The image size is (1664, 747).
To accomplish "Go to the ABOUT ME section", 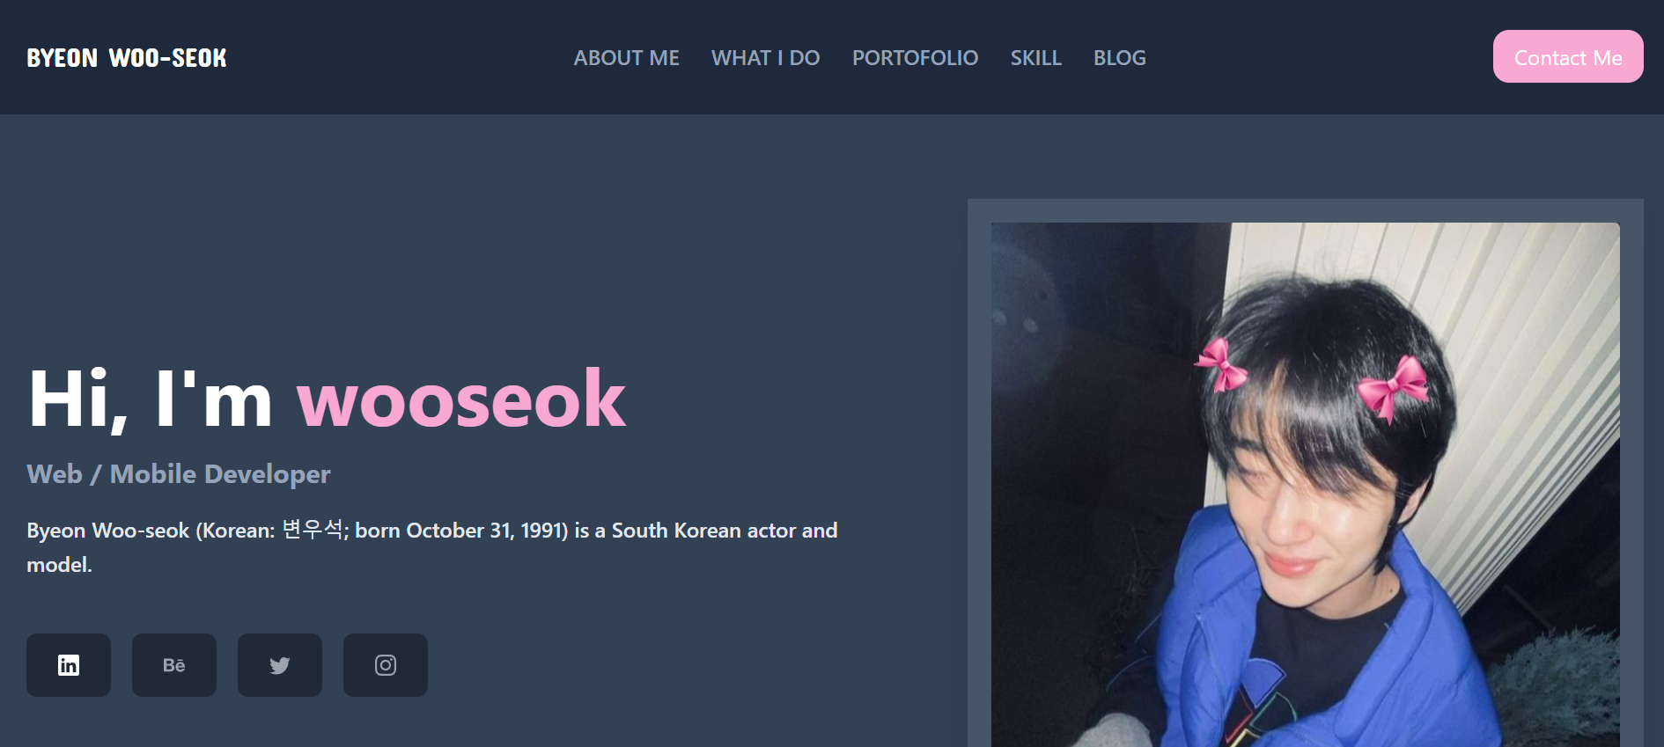I will [x=627, y=58].
